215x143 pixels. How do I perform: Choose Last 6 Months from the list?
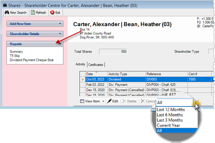(170, 115)
